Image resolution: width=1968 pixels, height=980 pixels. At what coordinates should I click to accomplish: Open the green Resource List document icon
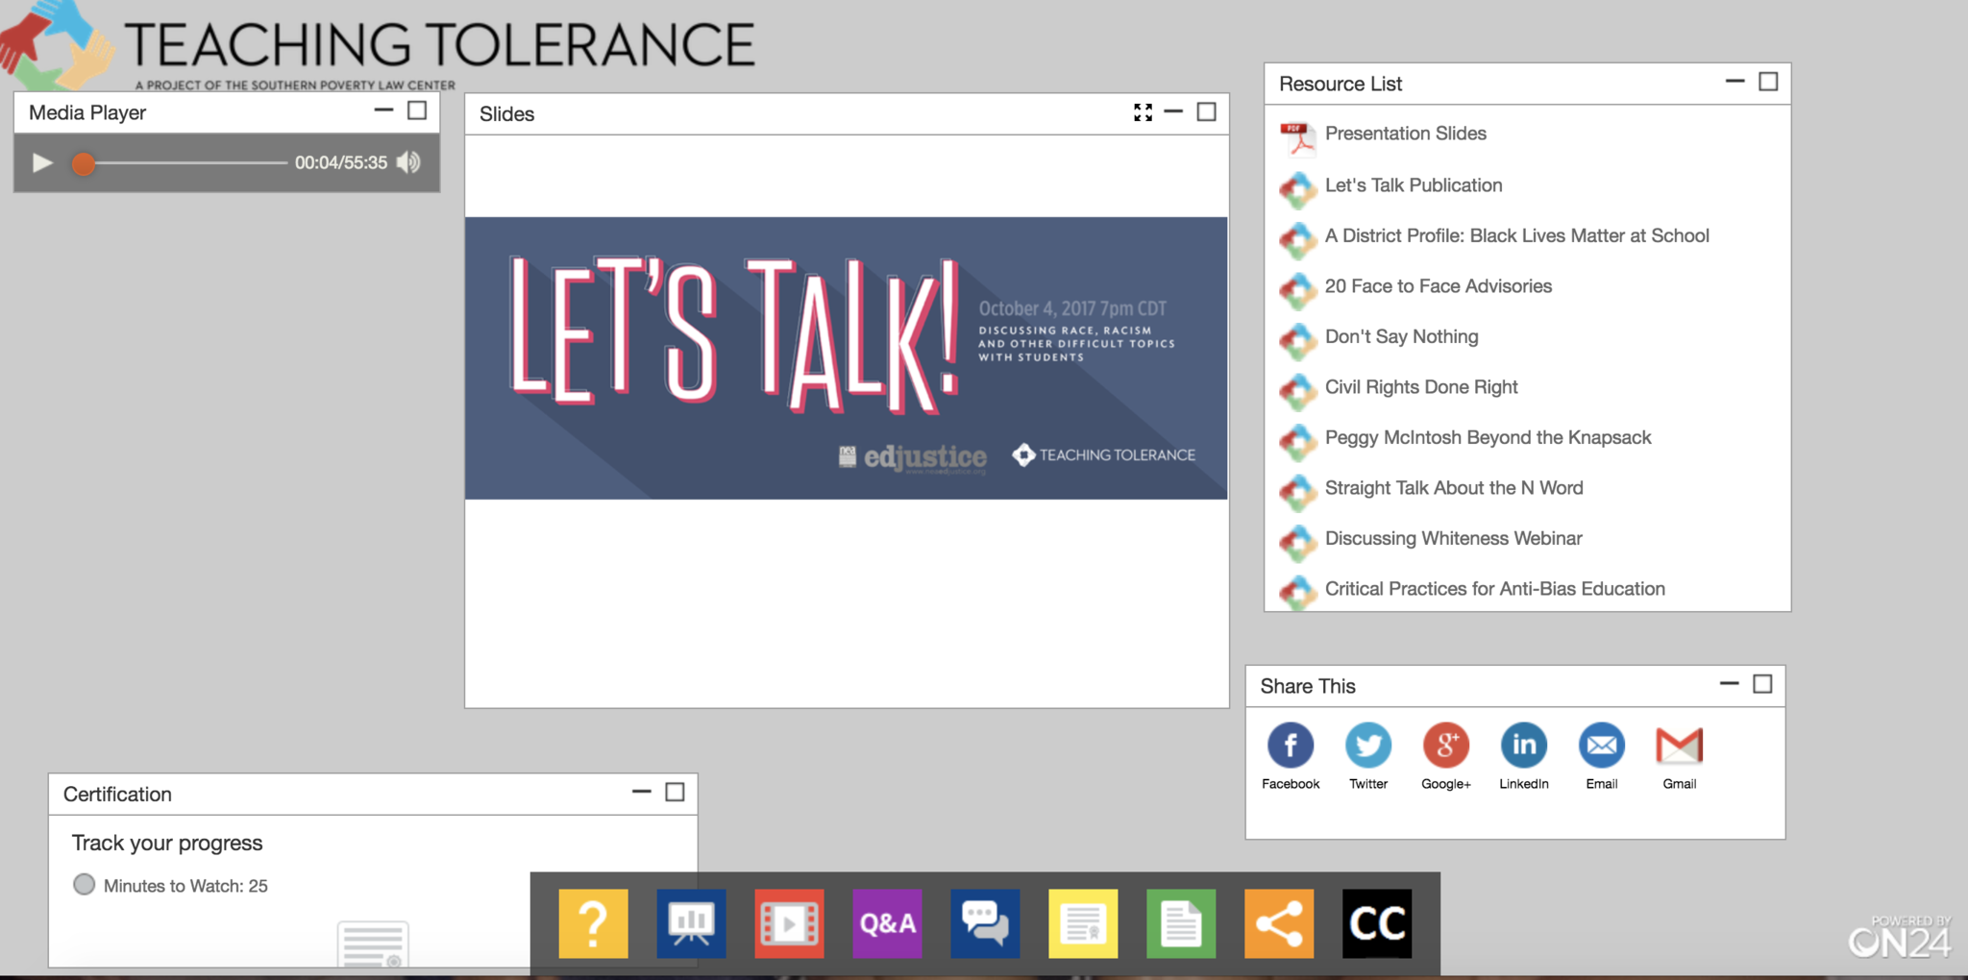1181,923
